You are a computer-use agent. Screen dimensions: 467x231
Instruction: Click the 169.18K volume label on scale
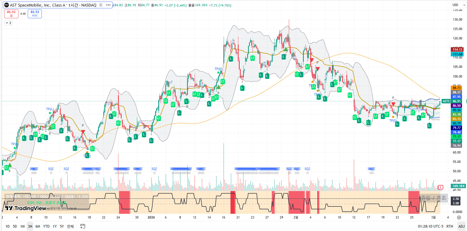458,186
